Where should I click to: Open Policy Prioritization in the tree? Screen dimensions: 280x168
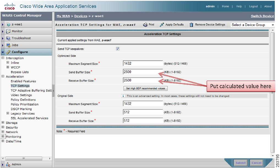[x=25, y=105]
